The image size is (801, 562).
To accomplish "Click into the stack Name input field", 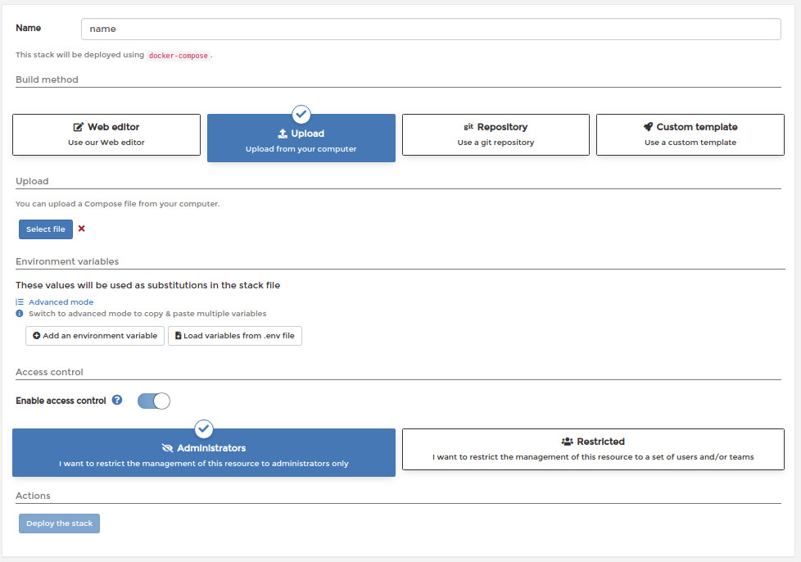I will point(431,29).
